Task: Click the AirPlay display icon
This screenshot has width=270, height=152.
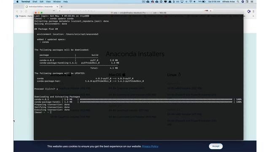Action: pos(182,2)
